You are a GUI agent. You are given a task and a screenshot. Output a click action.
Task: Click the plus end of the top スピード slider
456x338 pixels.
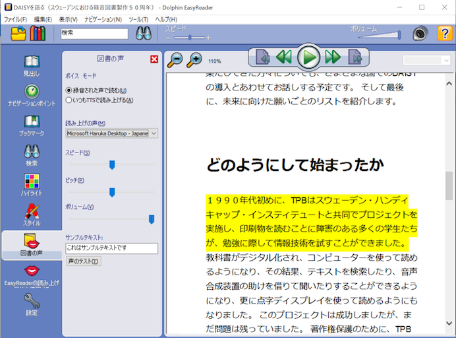pyautogui.click(x=208, y=38)
